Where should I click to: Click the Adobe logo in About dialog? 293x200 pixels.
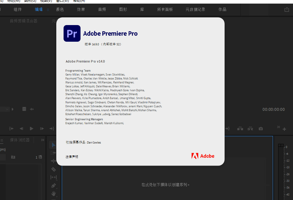tap(203, 156)
